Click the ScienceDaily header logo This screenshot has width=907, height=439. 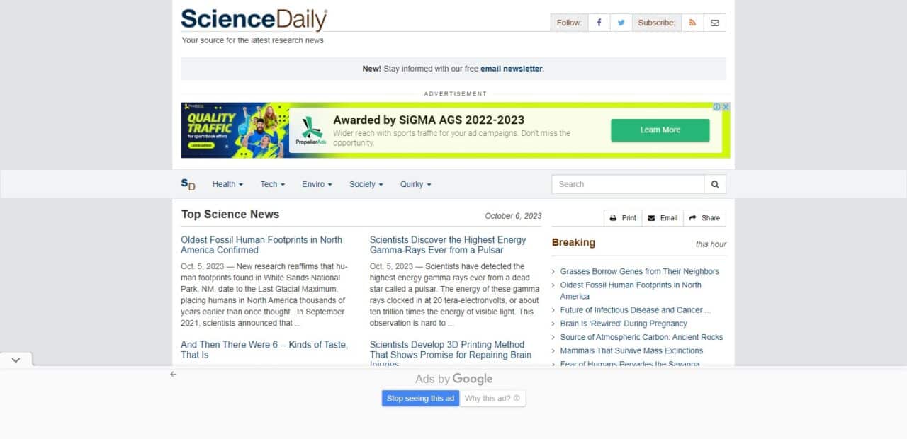pos(254,20)
